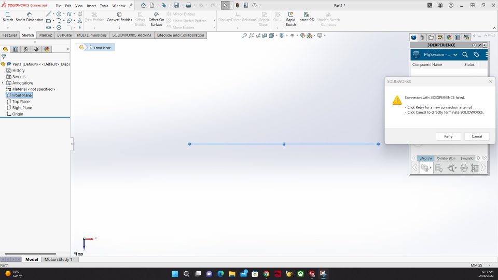Activate the Ellipse sketch tool
Viewport: 498px width, 280px height.
[x=69, y=21]
